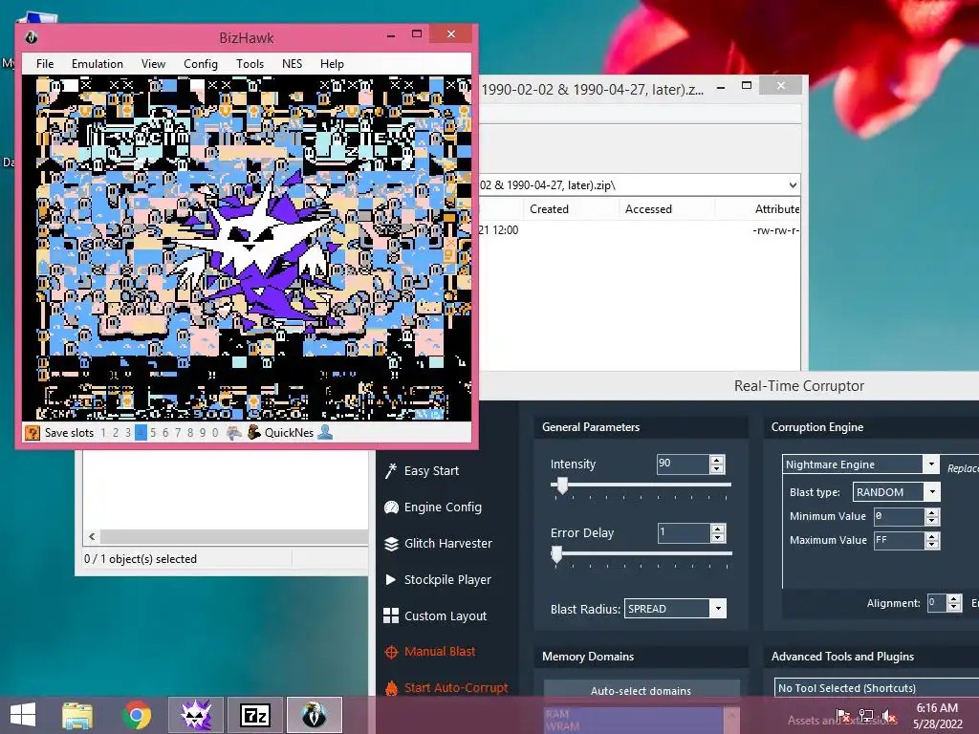The image size is (979, 734).
Task: Open the Windows Start button
Action: (23, 715)
